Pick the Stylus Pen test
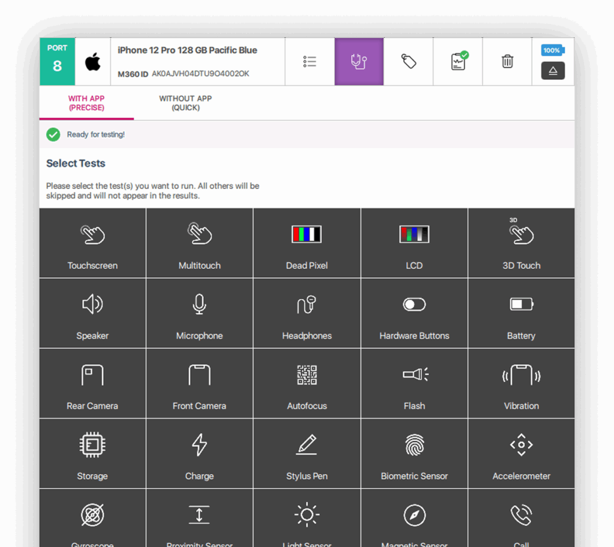This screenshot has height=547, width=614. tap(306, 453)
